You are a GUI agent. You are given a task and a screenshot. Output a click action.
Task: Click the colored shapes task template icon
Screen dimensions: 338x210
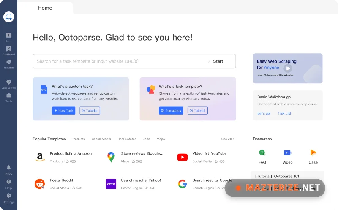(151, 90)
